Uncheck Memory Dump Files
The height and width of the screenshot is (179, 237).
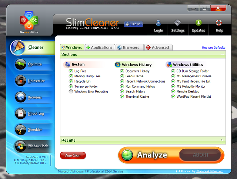tap(71, 76)
